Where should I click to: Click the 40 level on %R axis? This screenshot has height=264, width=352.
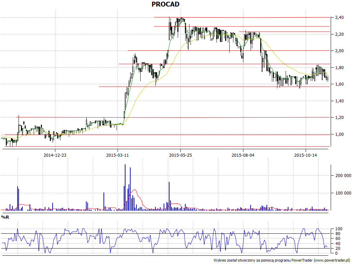tap(339, 244)
